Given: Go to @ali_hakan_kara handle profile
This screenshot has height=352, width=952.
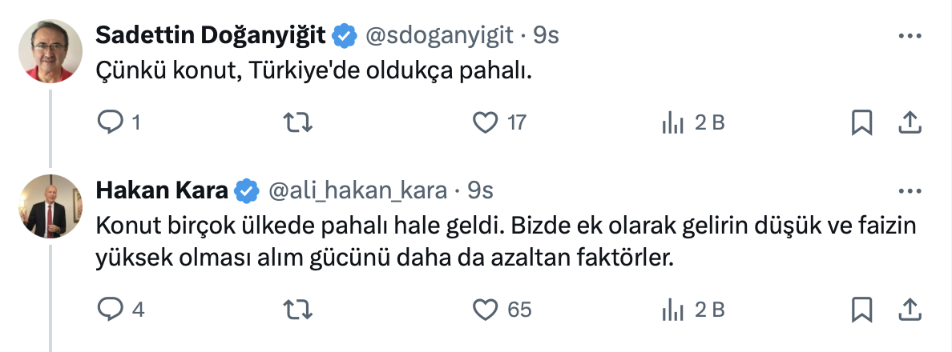Looking at the screenshot, I should [x=356, y=191].
